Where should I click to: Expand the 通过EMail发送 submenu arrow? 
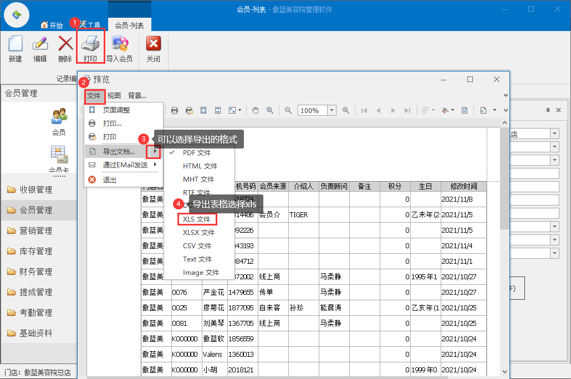coord(155,165)
